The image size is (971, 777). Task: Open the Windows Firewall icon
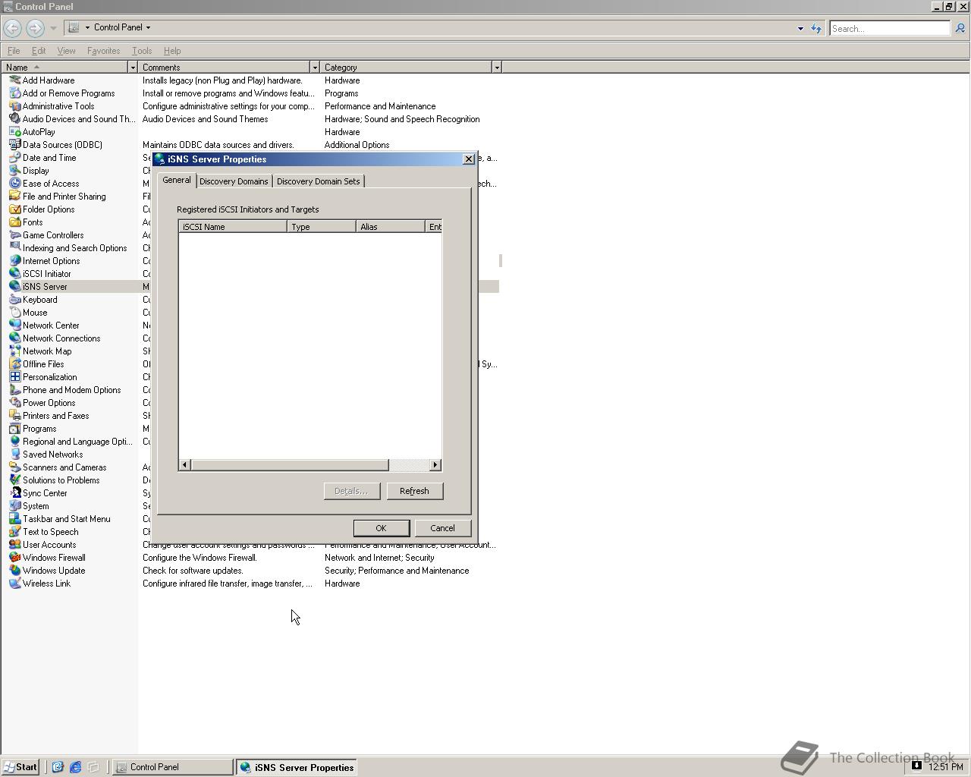(14, 558)
